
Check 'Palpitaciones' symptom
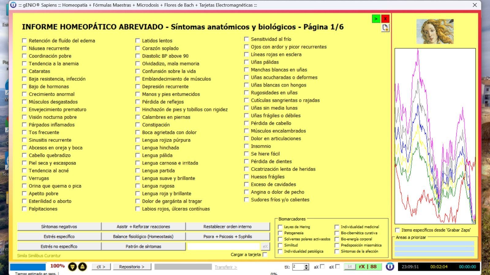point(24,209)
